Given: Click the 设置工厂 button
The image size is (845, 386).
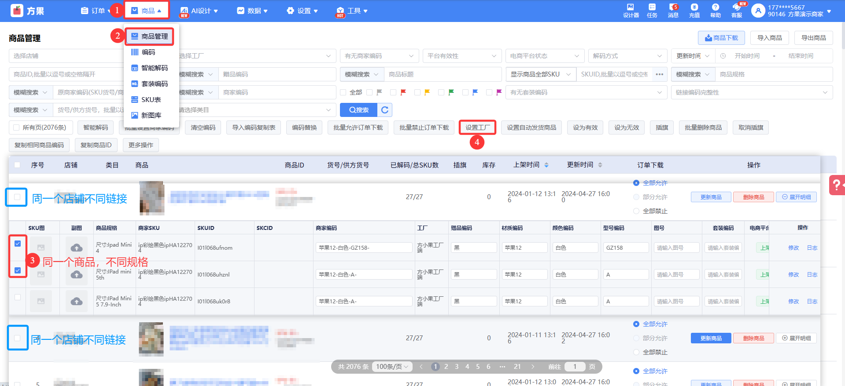Looking at the screenshot, I should (477, 127).
